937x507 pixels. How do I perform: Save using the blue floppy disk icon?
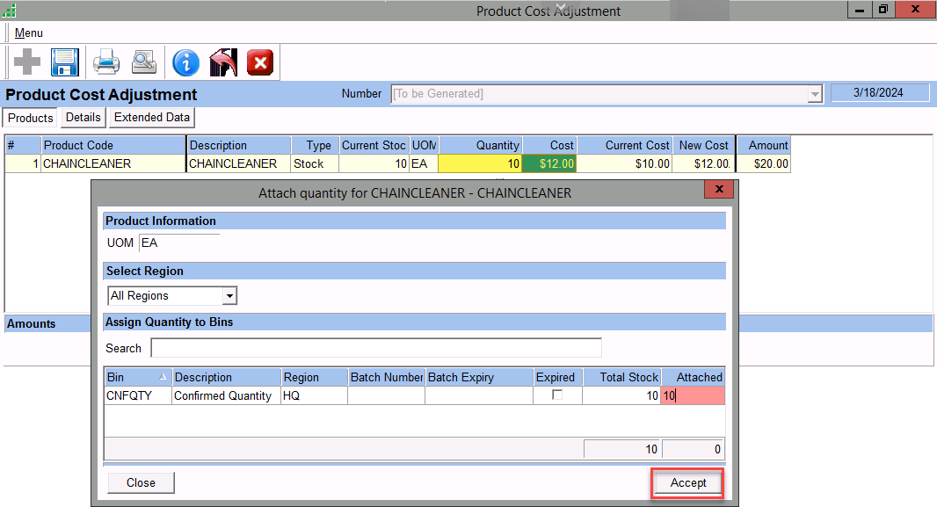(65, 62)
